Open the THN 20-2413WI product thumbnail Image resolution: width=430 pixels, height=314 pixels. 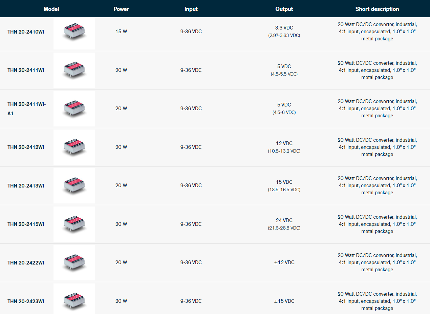tap(74, 185)
